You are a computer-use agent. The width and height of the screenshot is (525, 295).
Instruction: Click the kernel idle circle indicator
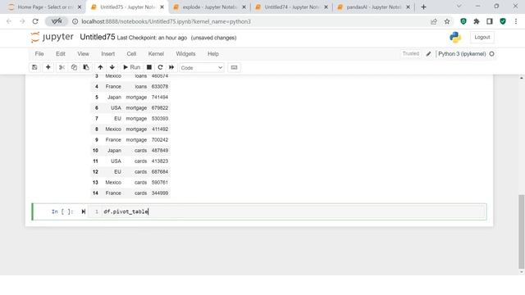491,54
